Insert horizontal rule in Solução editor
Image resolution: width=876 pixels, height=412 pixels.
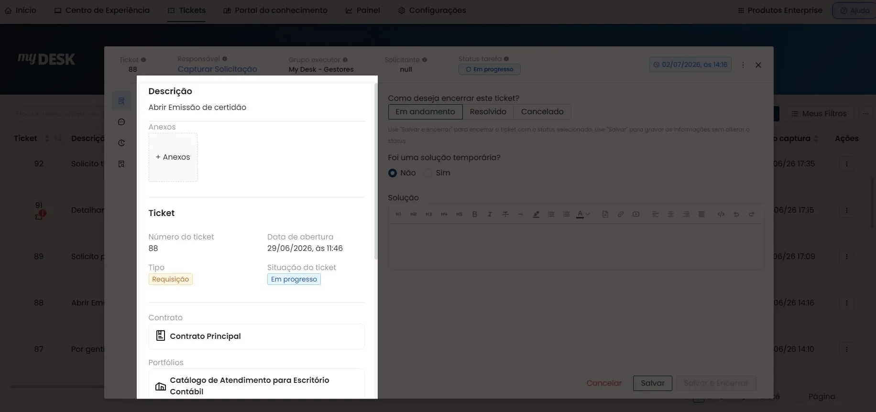pos(520,214)
